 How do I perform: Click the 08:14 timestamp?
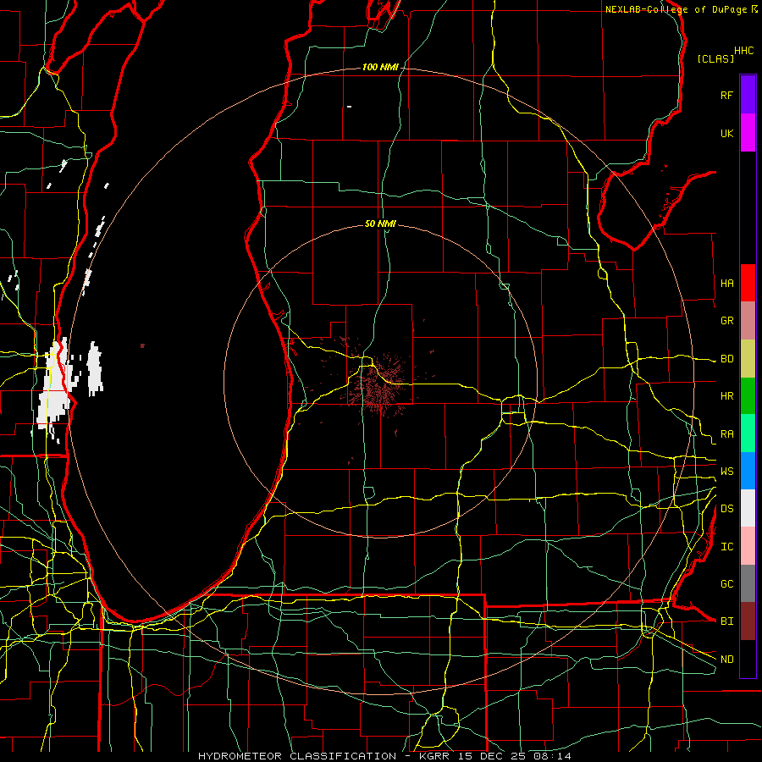553,756
